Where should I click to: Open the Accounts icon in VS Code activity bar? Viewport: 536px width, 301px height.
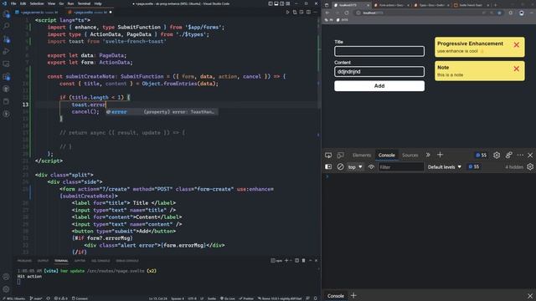(6, 277)
